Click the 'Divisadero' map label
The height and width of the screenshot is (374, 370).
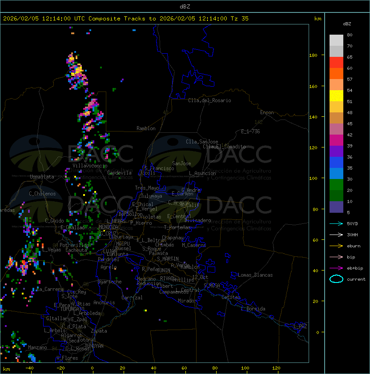(197, 220)
